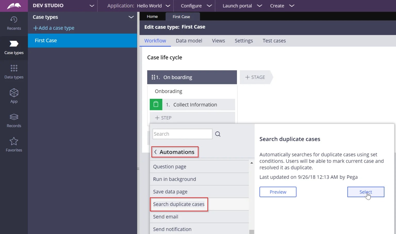396x234 pixels.
Task: Click the automations list scroll up arrow
Action: coord(252,163)
